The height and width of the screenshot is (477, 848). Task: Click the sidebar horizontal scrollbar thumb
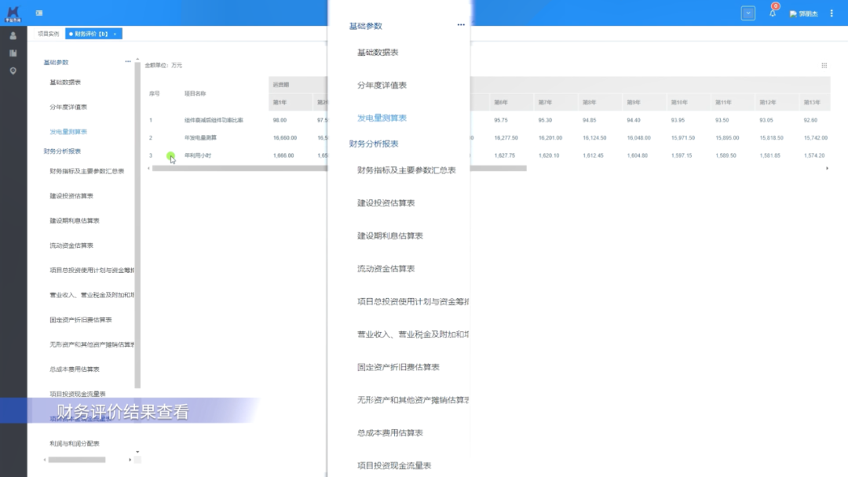tap(77, 460)
